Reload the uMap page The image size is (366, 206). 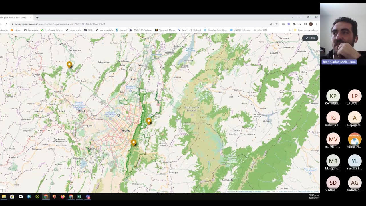click(x=6, y=24)
